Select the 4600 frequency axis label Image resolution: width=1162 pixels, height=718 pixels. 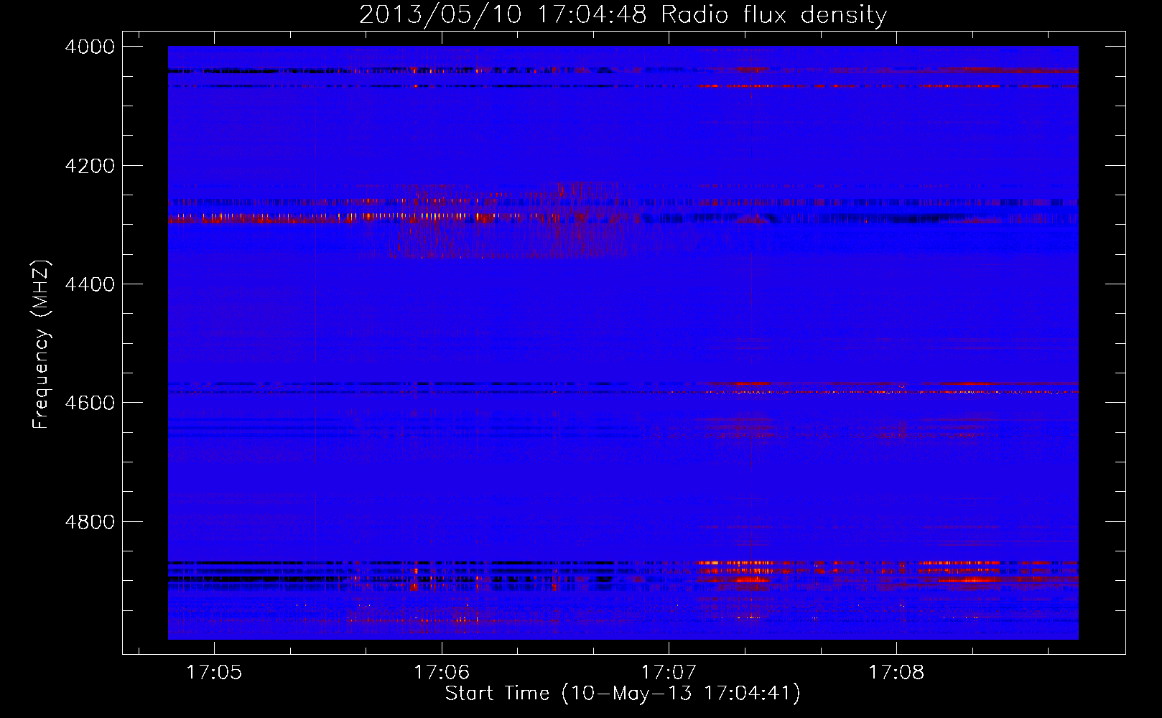pyautogui.click(x=90, y=403)
